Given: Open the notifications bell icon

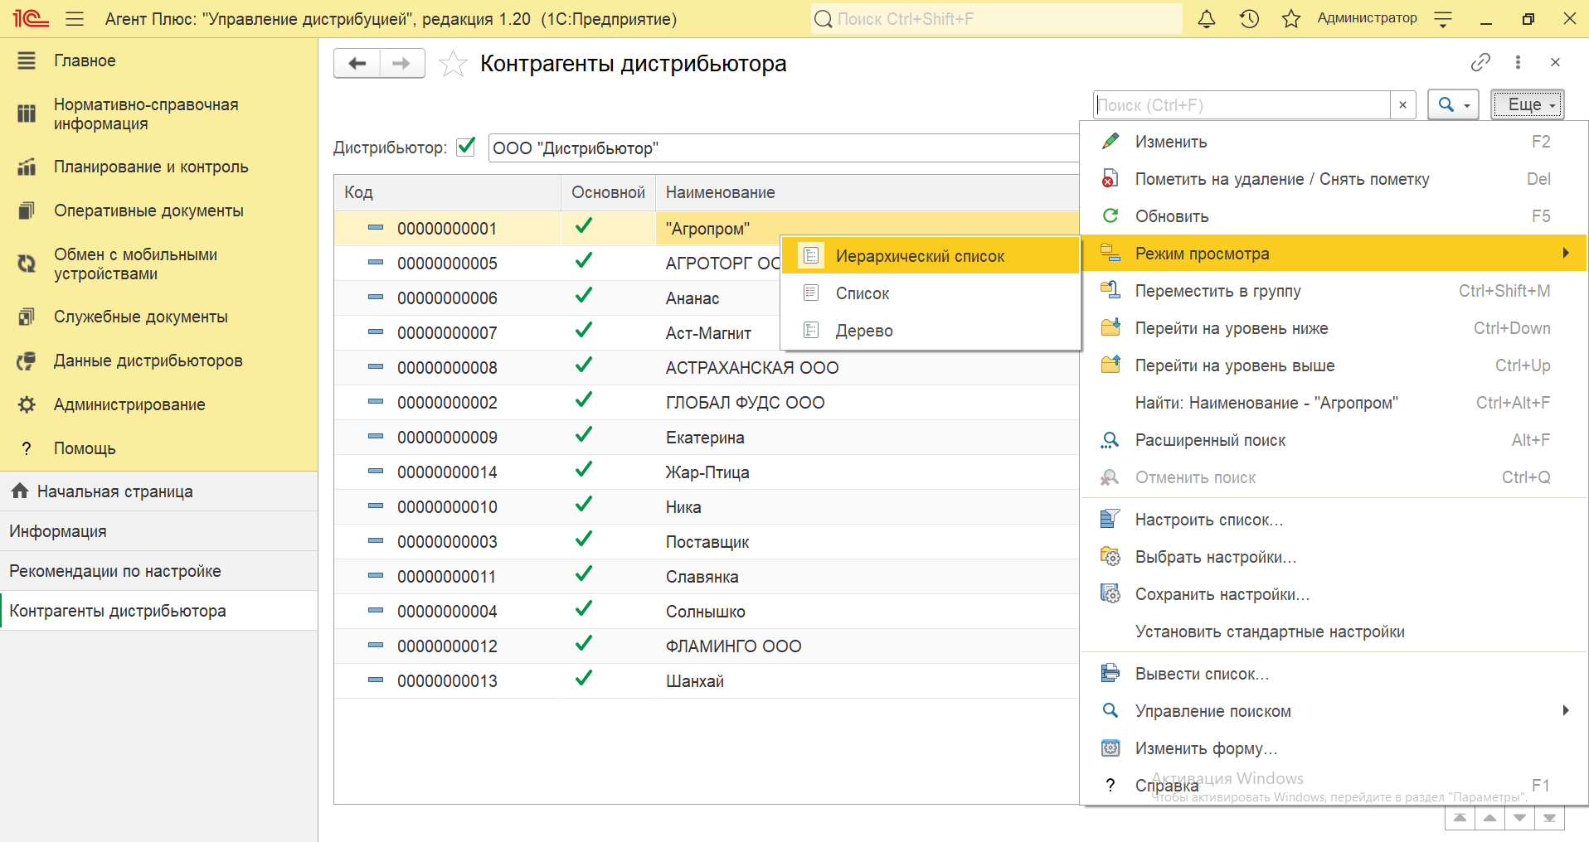Looking at the screenshot, I should point(1207,18).
